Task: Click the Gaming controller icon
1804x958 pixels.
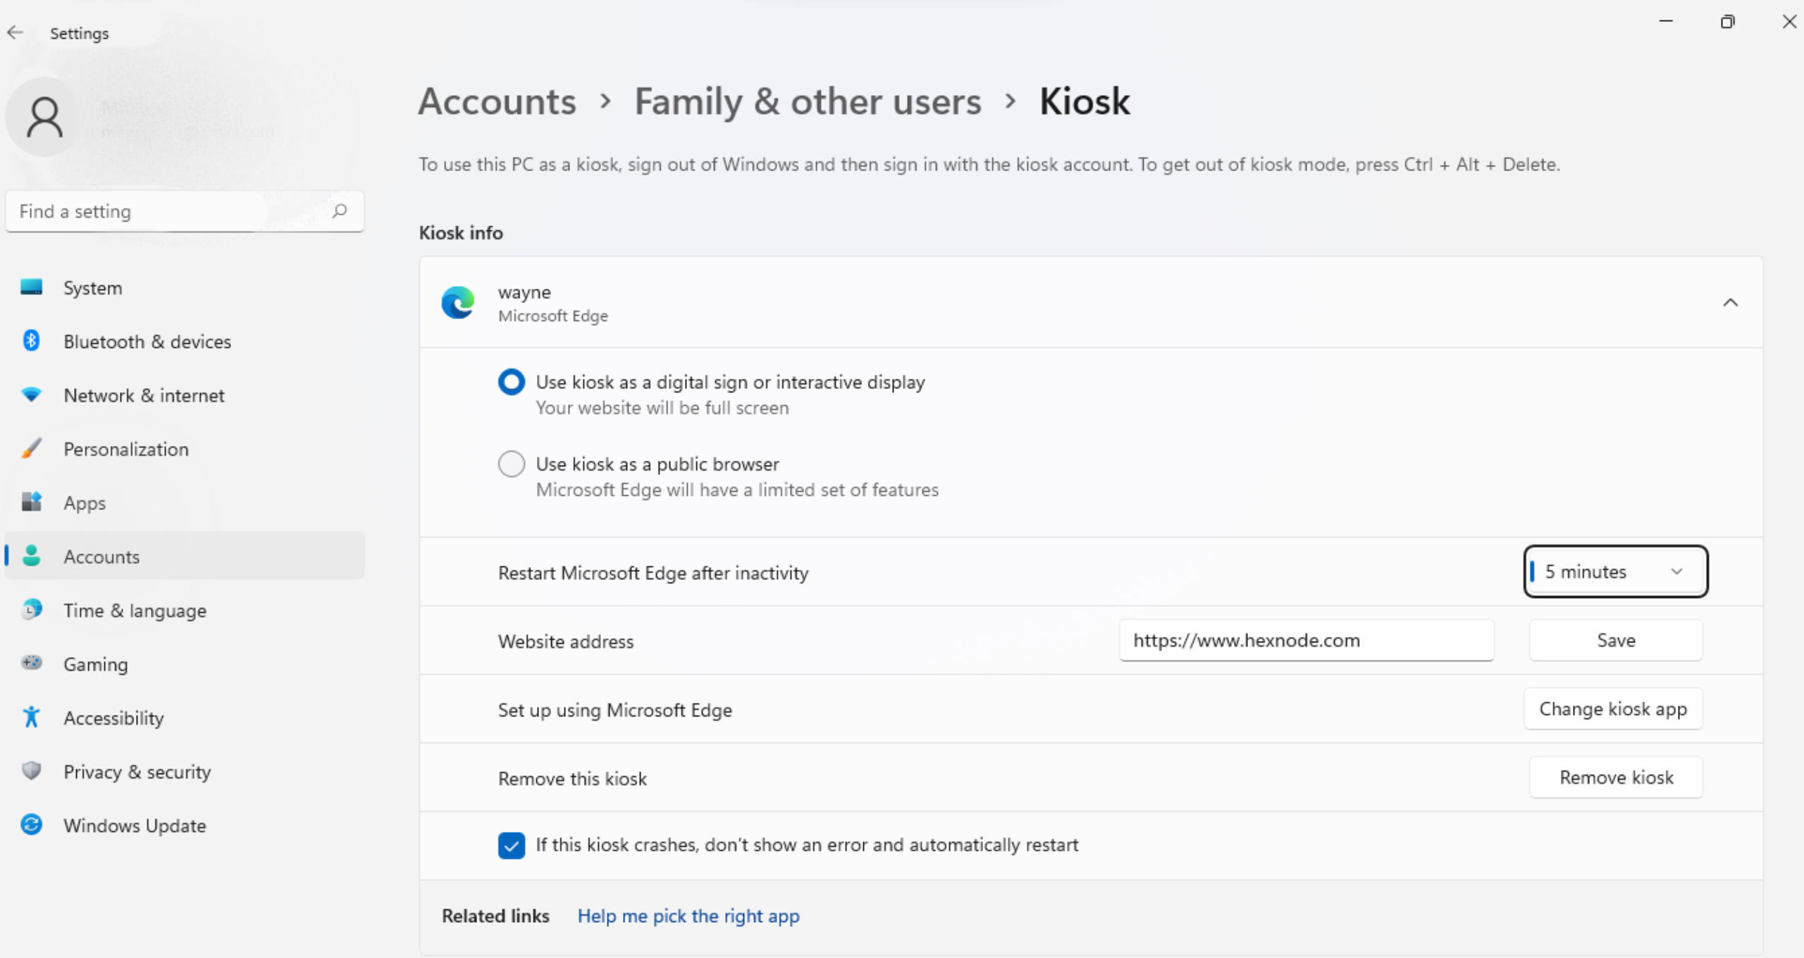Action: point(31,663)
